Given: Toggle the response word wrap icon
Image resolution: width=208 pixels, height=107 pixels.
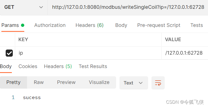Looking at the screenshot, I should 158,83.
